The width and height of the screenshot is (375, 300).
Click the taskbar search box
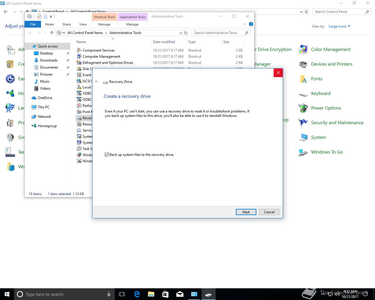pos(64,294)
